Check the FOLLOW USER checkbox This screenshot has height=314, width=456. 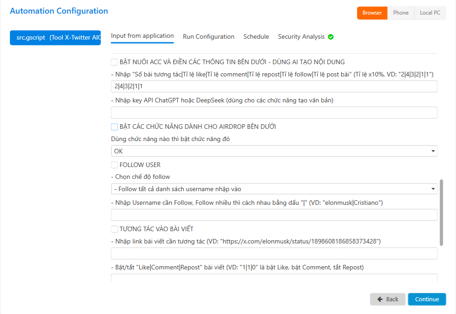pyautogui.click(x=114, y=165)
